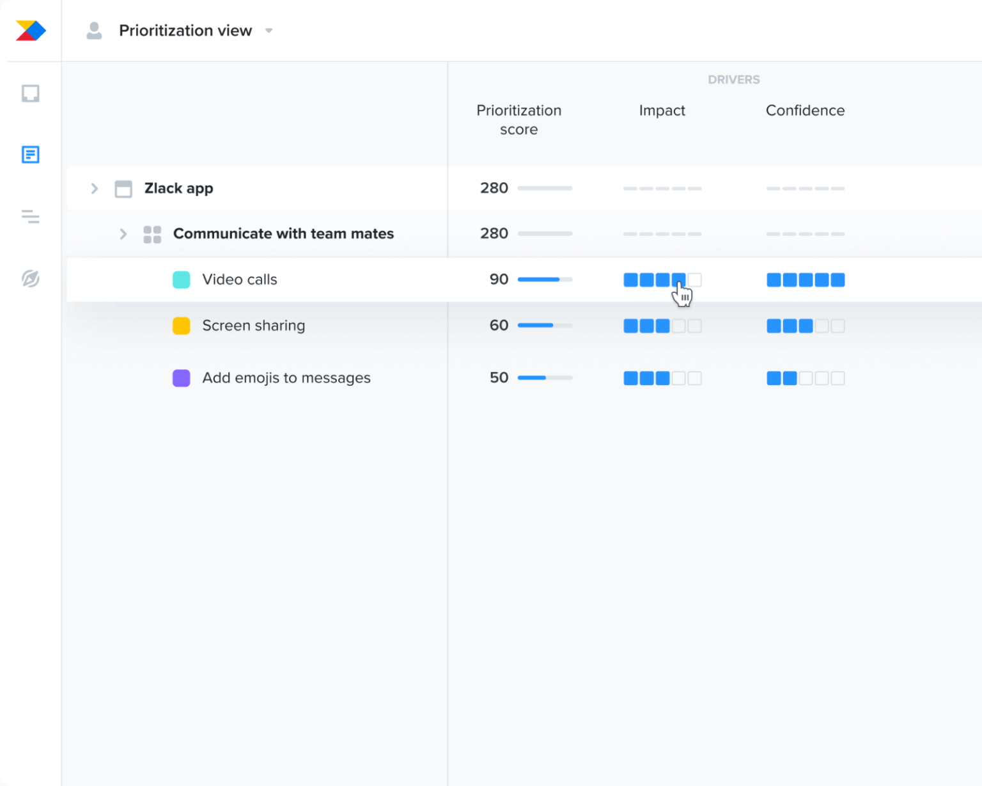Expand the Zlack app row
The image size is (982, 786).
(x=94, y=188)
